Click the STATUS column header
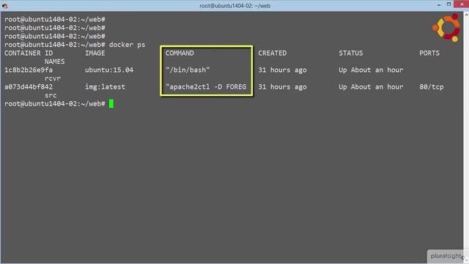 [350, 53]
